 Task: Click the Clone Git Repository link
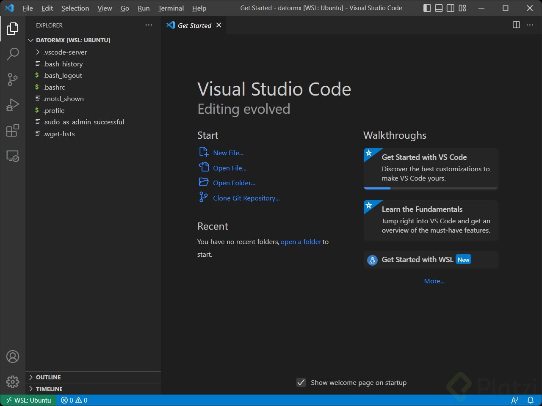246,198
